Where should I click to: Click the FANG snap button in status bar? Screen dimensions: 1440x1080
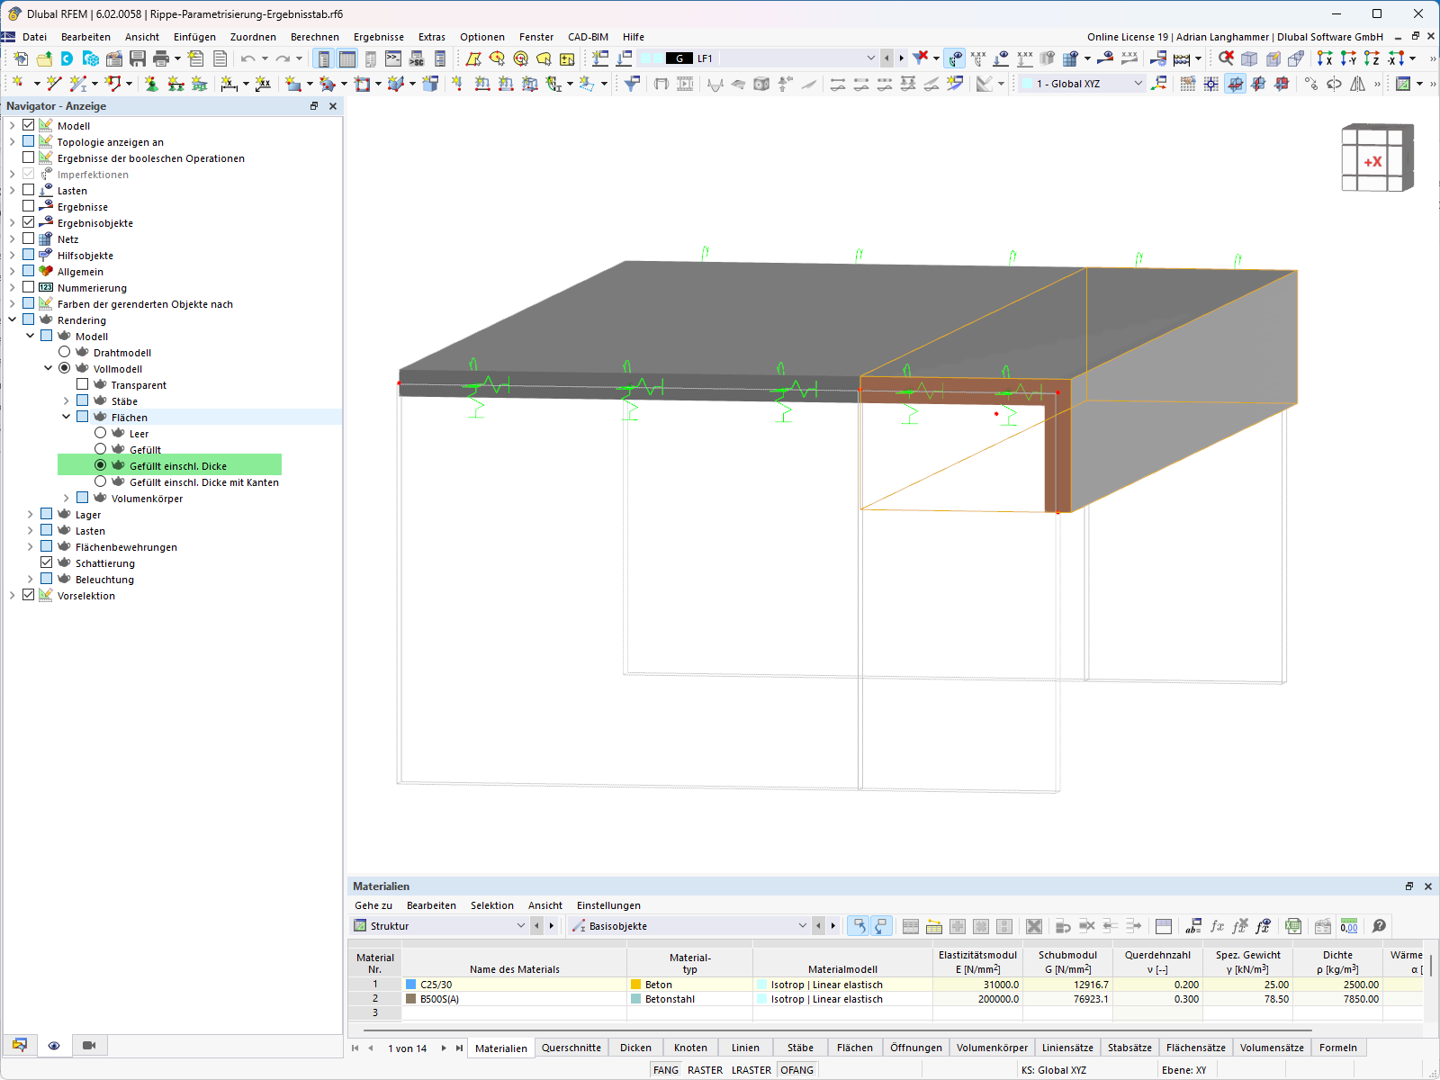coord(666,1070)
